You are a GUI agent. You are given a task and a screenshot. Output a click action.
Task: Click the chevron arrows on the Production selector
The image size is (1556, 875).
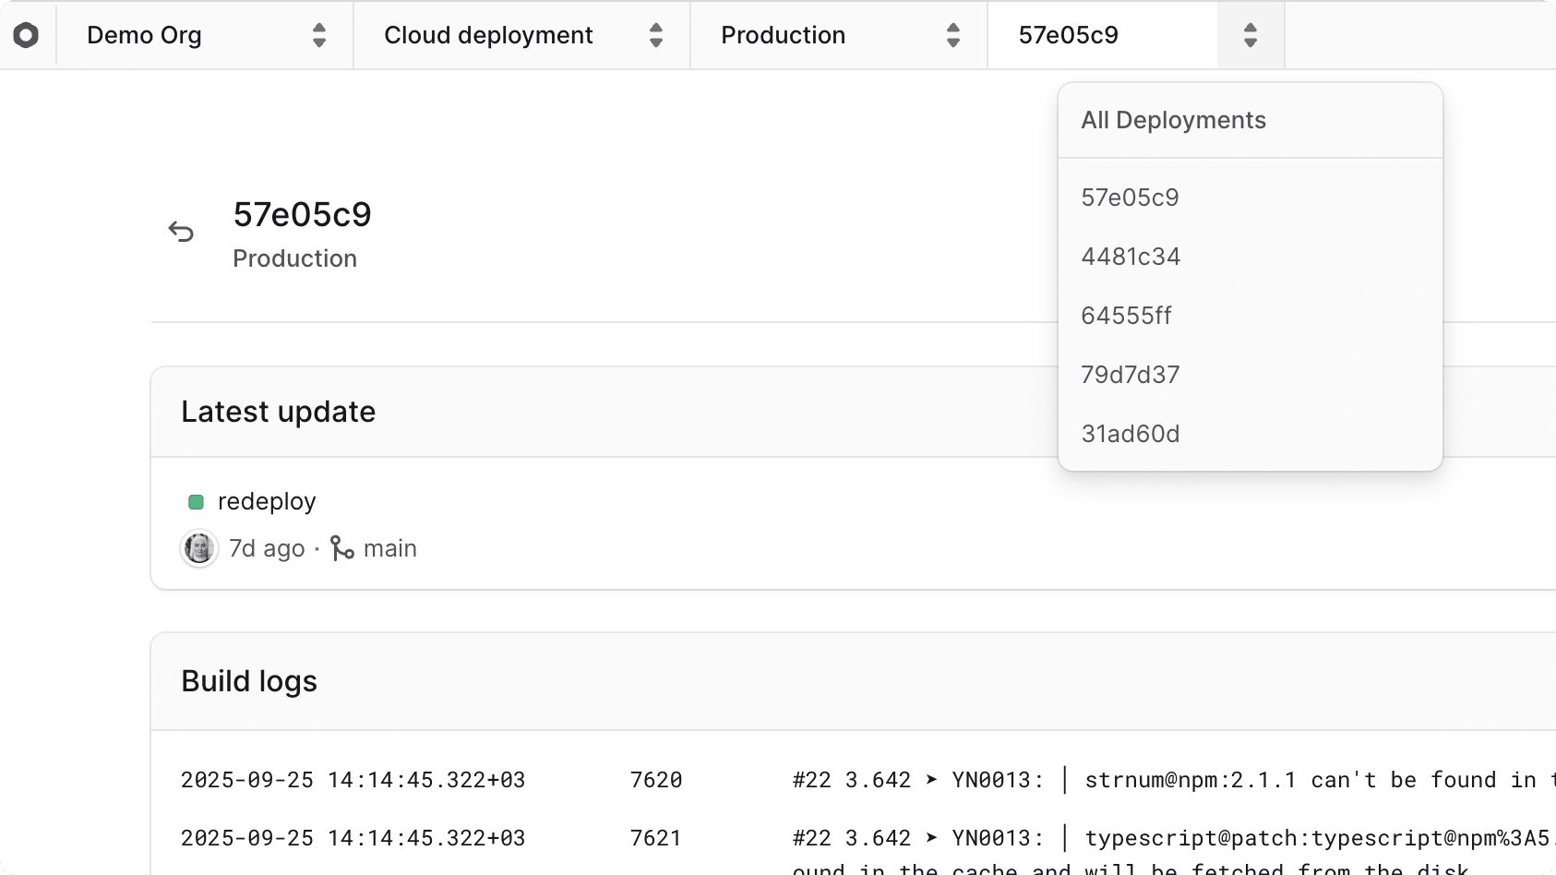pos(953,35)
